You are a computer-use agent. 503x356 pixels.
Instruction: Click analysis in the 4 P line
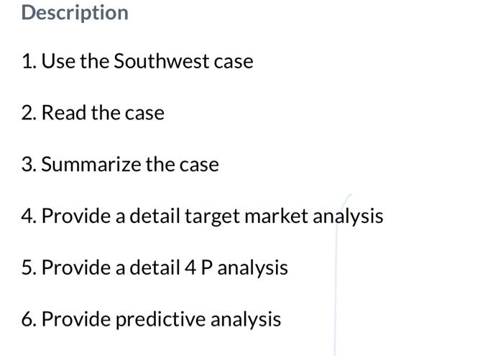tap(253, 269)
